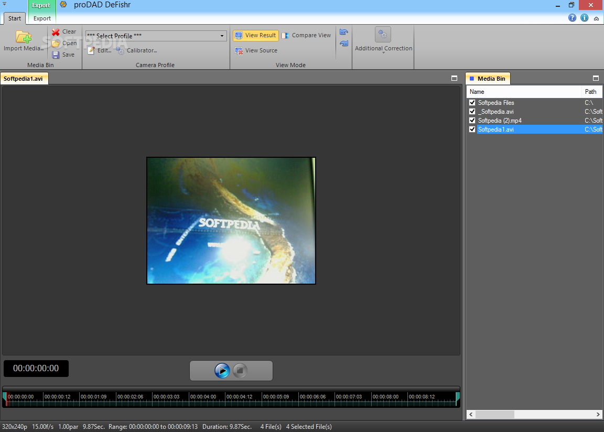Uncheck the Softpedia Files checkbox
The image size is (604, 432).
[472, 102]
